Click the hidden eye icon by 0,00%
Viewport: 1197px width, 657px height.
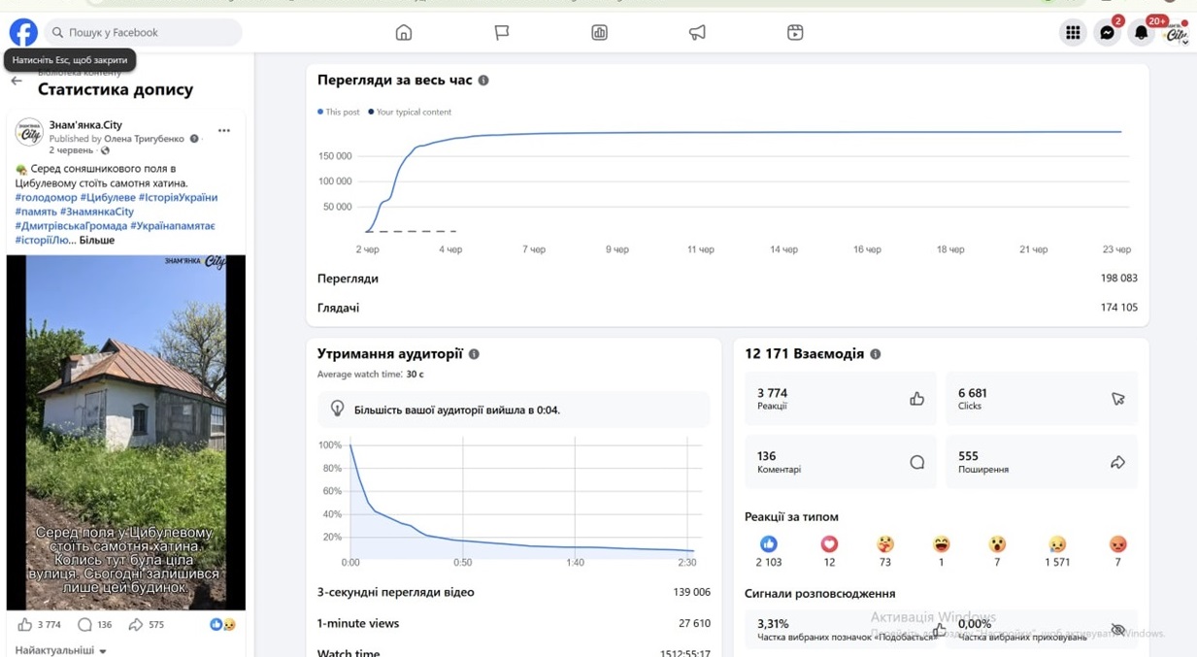tap(1118, 630)
